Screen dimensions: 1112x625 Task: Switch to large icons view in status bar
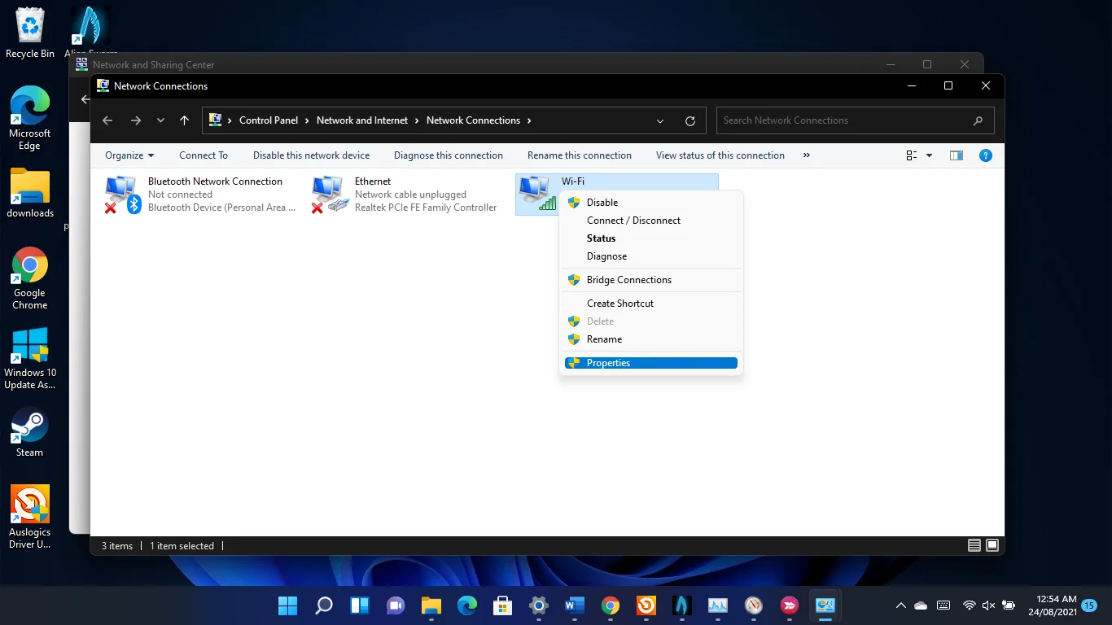[x=992, y=545]
